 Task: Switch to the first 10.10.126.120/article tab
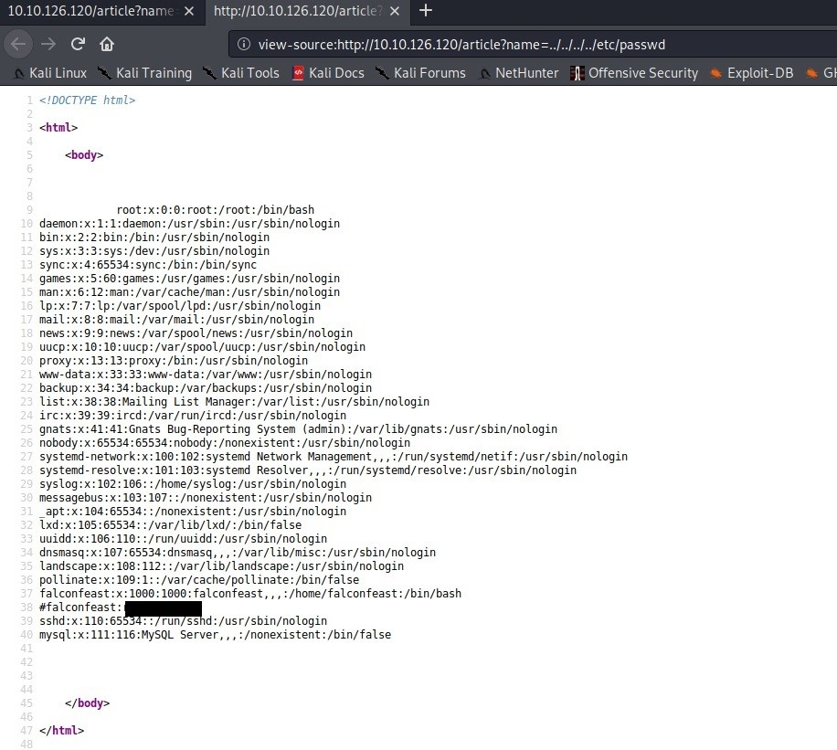90,11
